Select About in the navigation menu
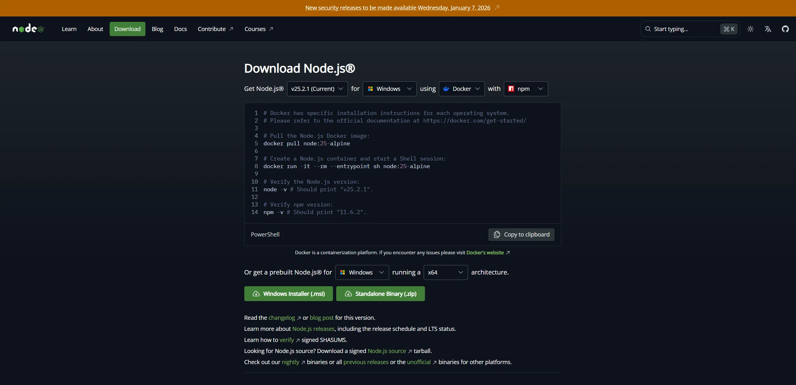 (95, 29)
